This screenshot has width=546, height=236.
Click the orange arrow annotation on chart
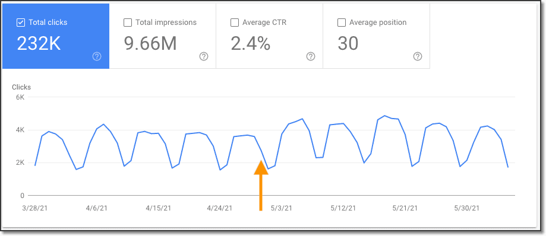pos(261,185)
